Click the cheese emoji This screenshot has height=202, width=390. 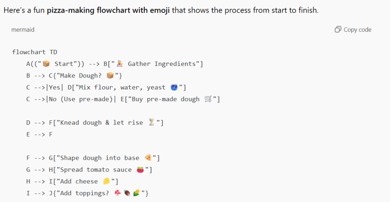coord(106,181)
